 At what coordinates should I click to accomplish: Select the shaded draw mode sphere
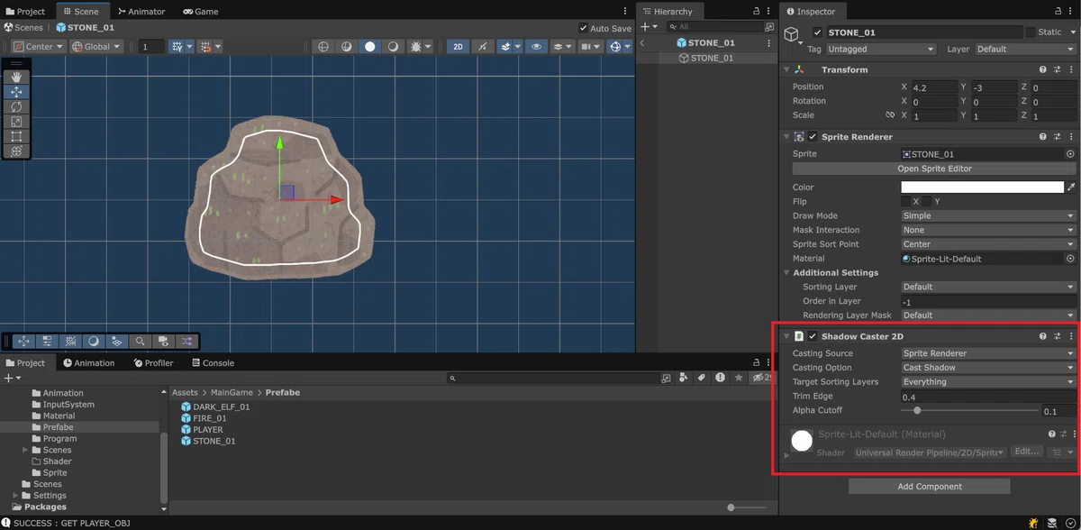369,47
